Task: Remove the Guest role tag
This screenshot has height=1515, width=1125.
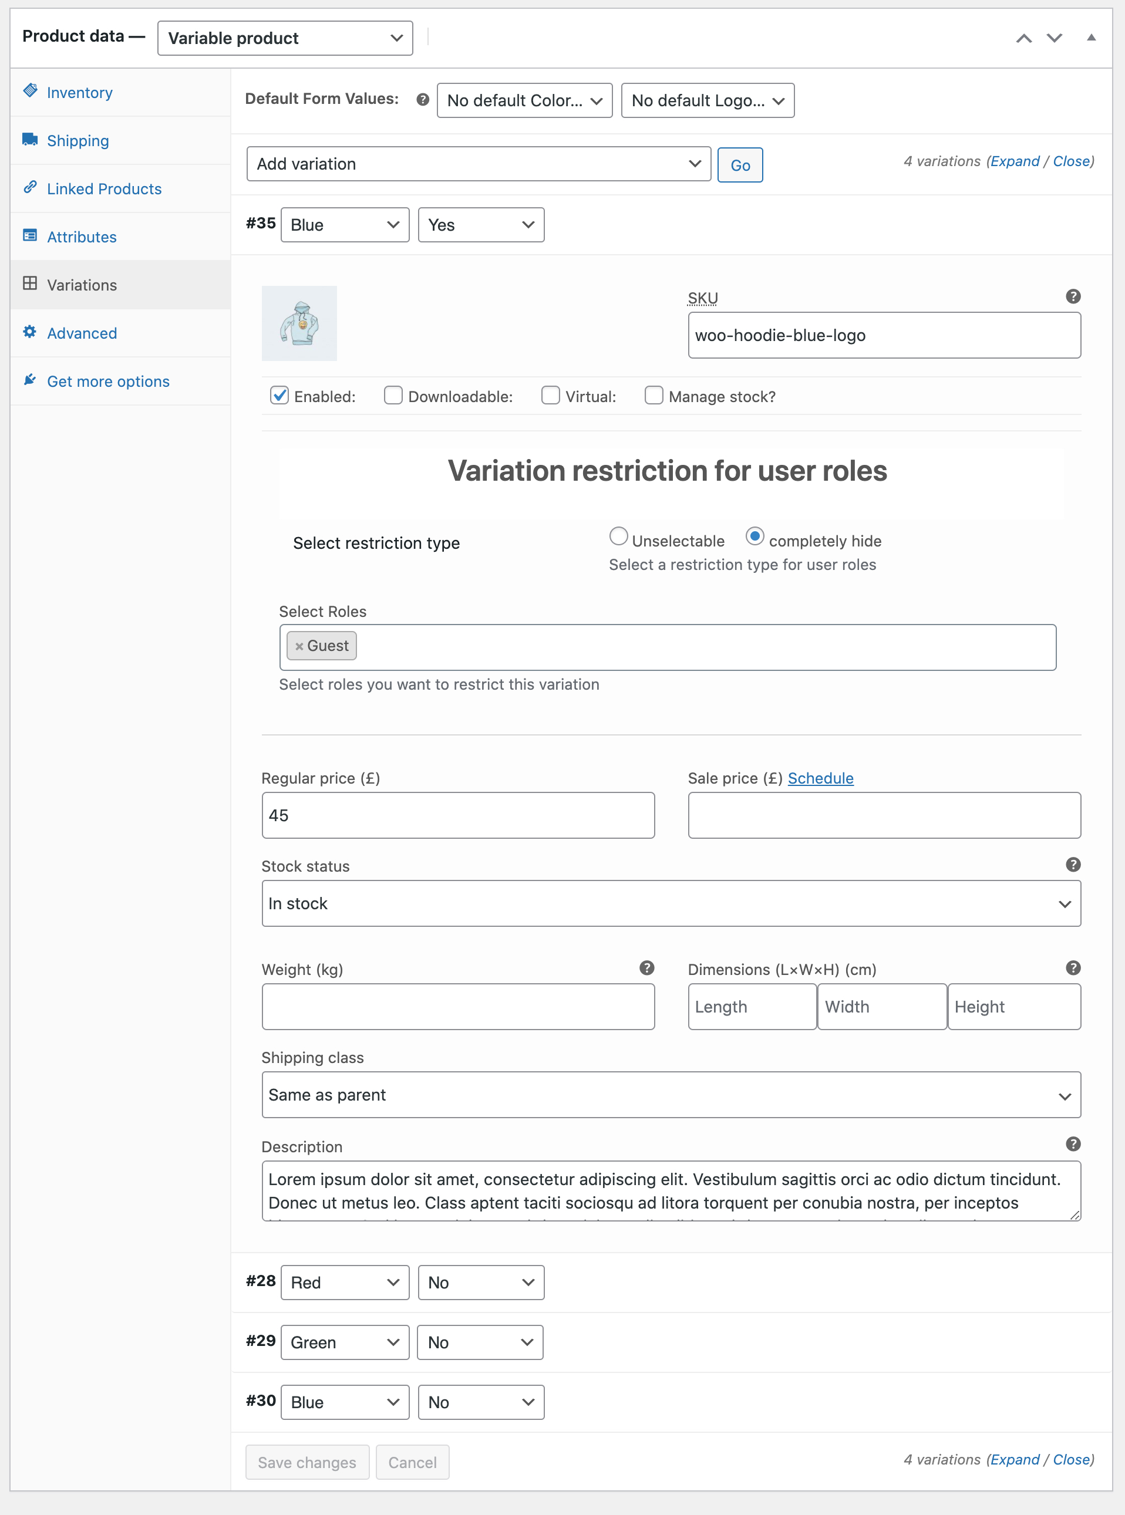Action: (x=299, y=647)
